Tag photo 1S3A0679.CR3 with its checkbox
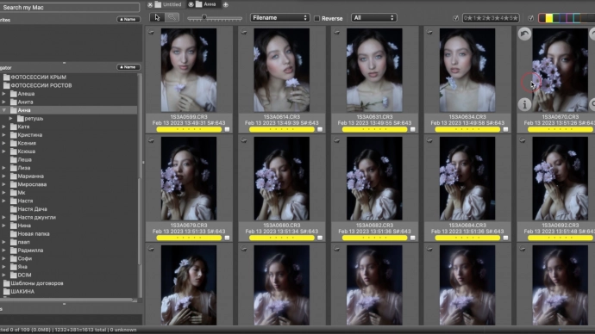 [x=227, y=238]
